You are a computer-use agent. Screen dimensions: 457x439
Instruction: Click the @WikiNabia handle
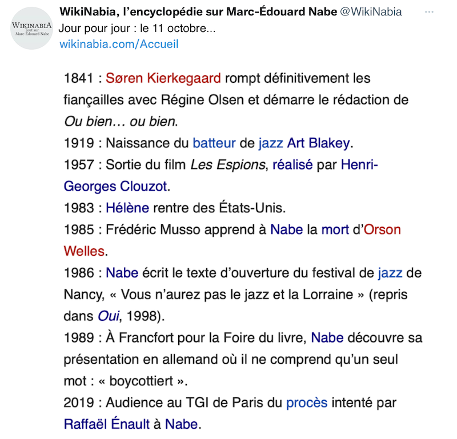372,13
